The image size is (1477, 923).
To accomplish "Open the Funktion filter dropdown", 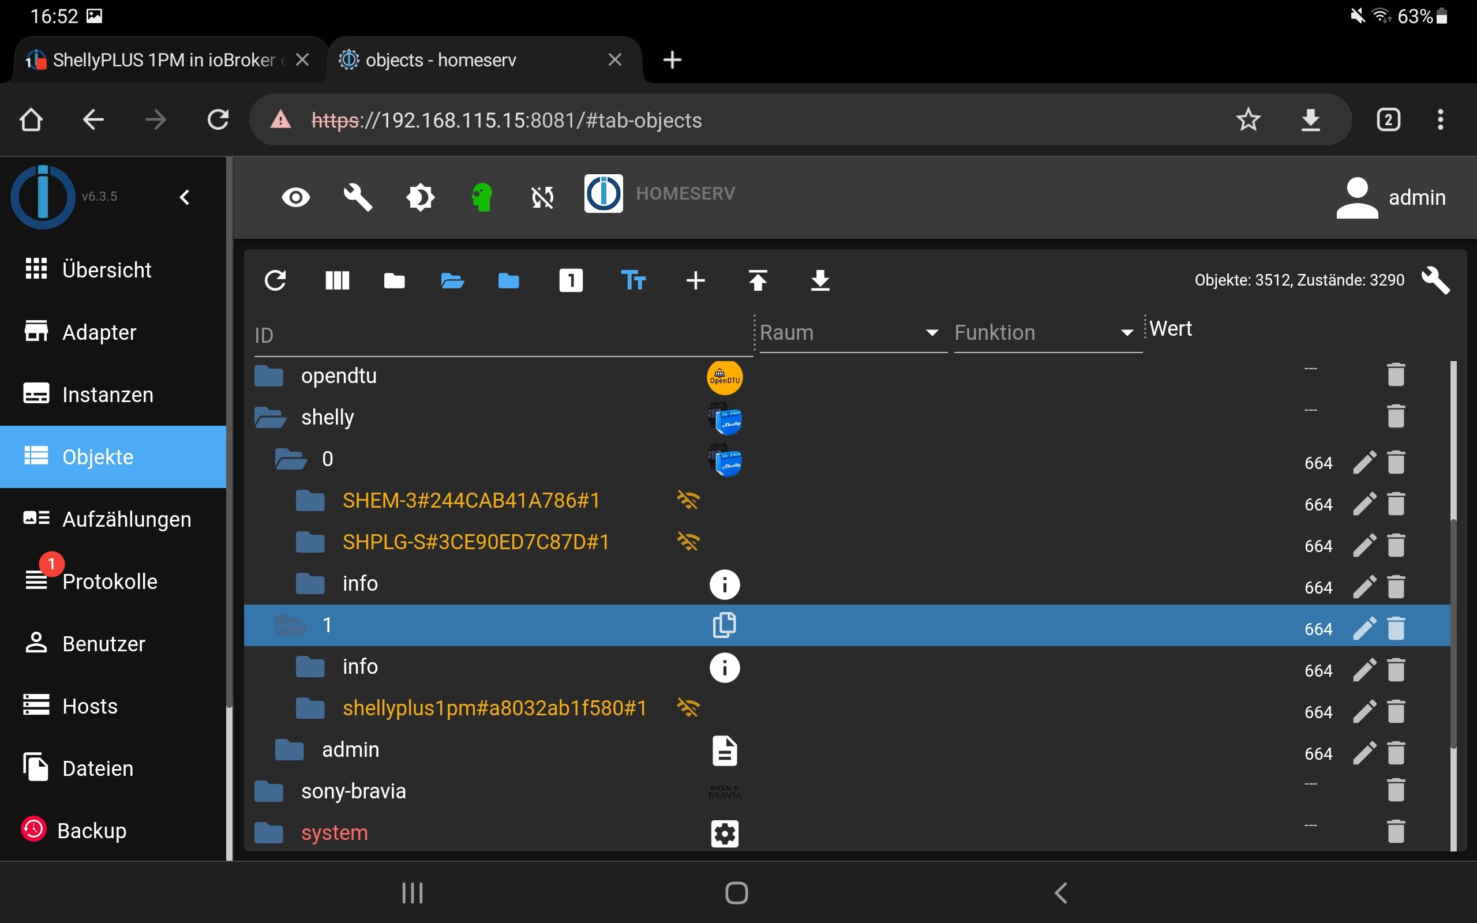I will [x=1046, y=333].
